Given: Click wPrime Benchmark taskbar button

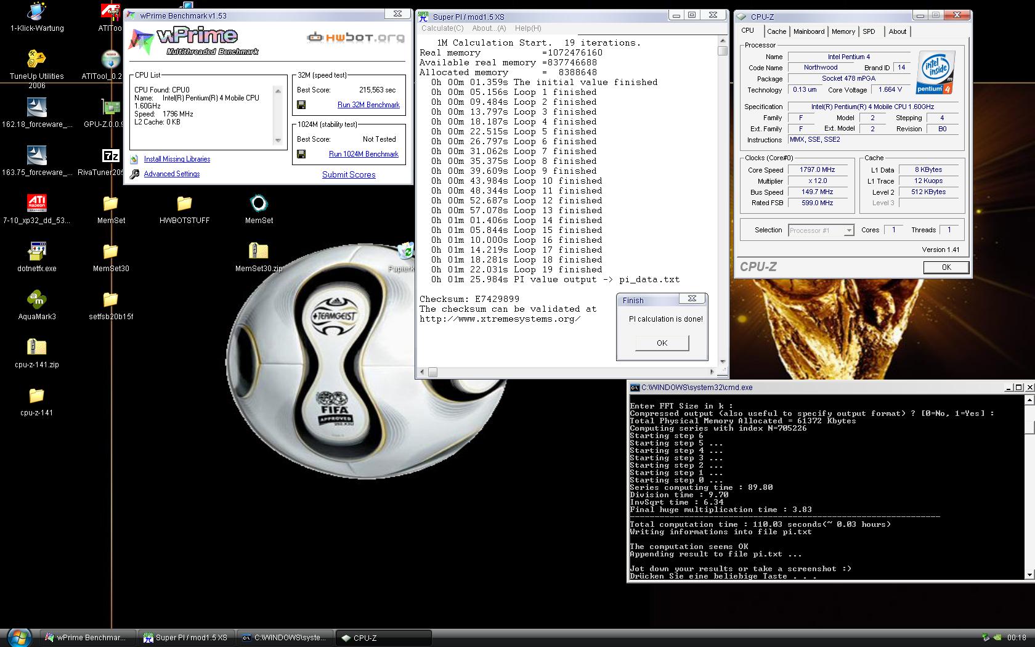Looking at the screenshot, I should click(87, 638).
